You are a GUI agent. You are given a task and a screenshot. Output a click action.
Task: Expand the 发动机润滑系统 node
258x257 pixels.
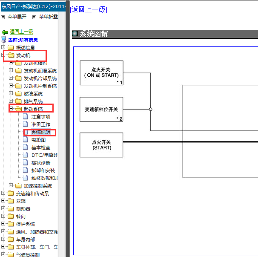pyautogui.click(x=11, y=70)
